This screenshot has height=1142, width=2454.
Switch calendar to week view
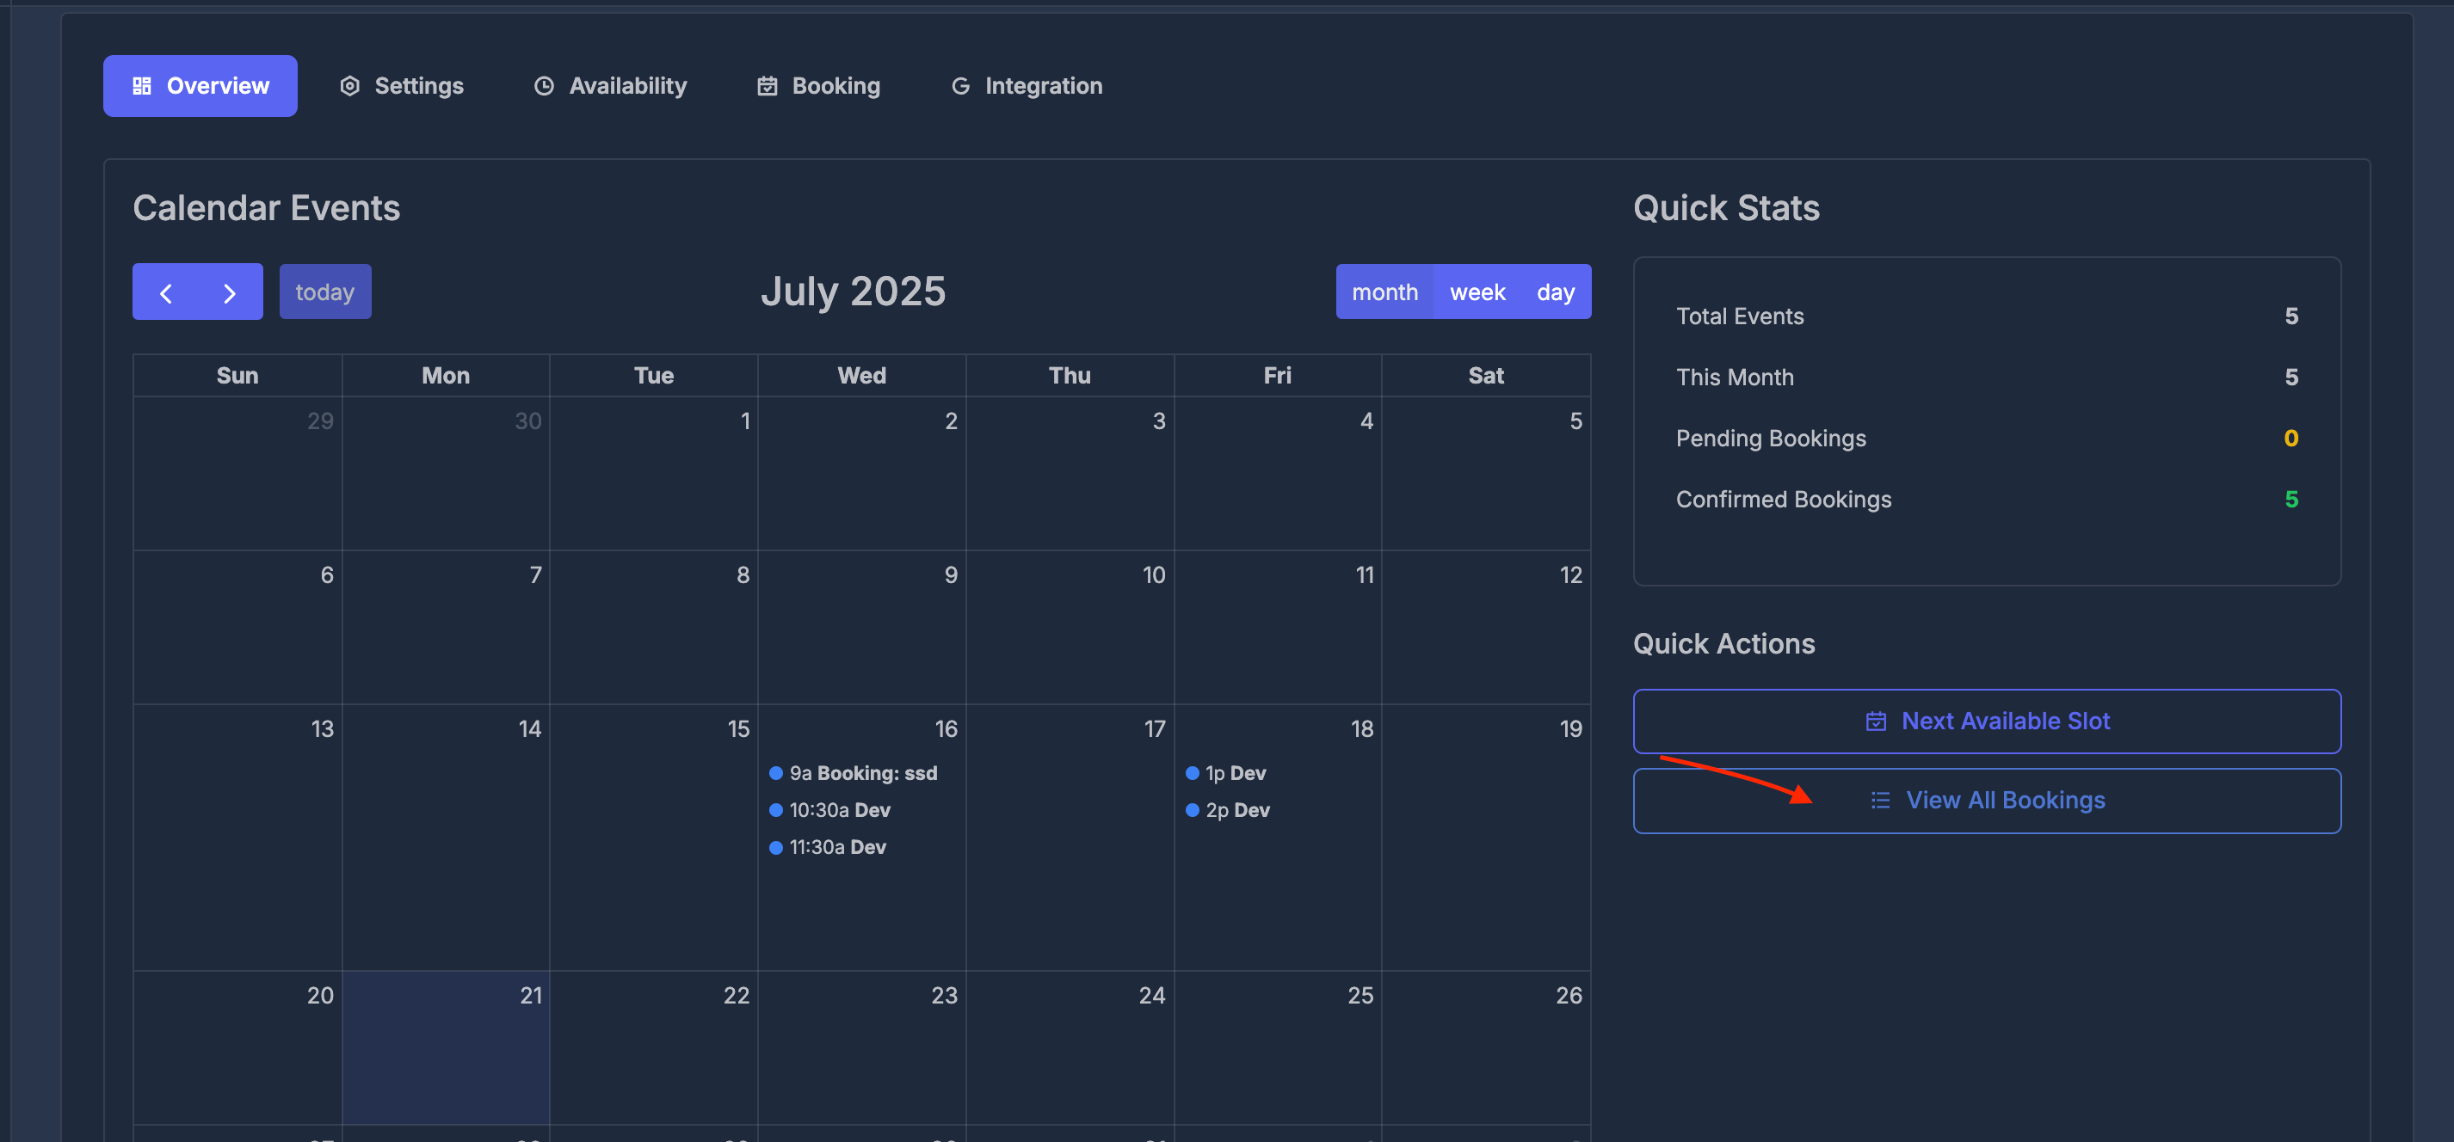pos(1477,292)
